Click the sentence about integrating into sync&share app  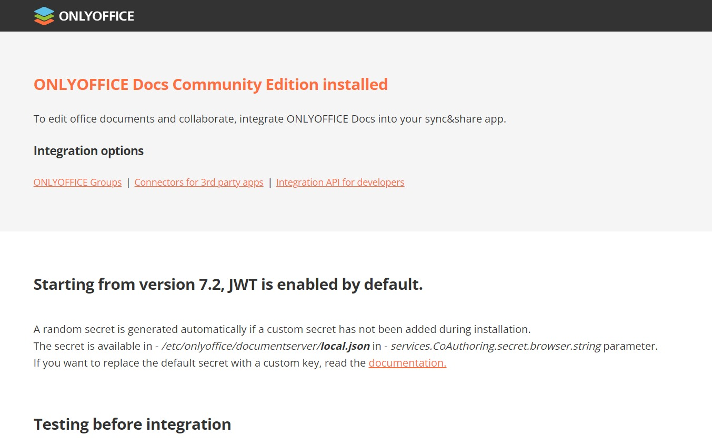coord(269,119)
